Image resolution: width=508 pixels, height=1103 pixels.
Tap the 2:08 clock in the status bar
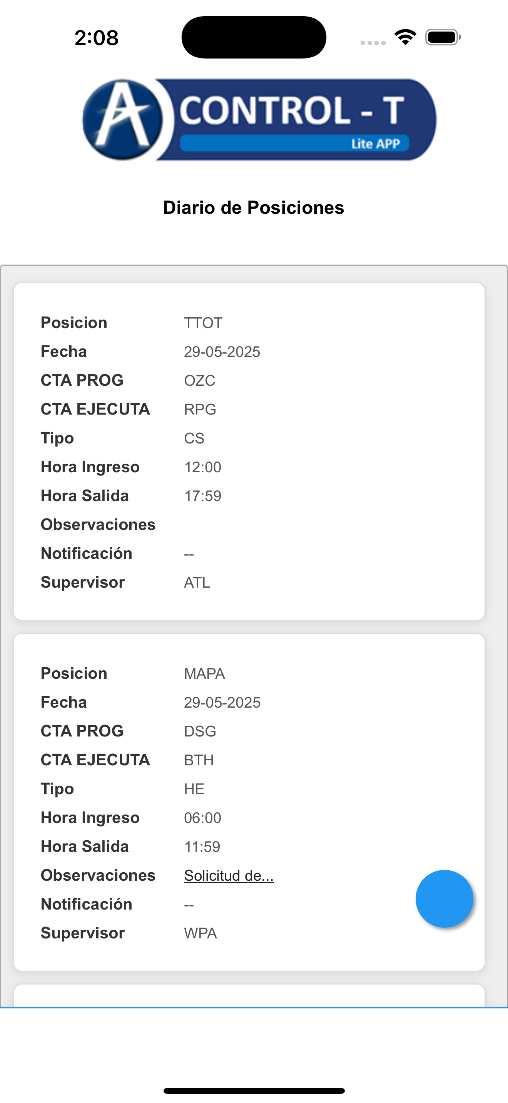(96, 38)
